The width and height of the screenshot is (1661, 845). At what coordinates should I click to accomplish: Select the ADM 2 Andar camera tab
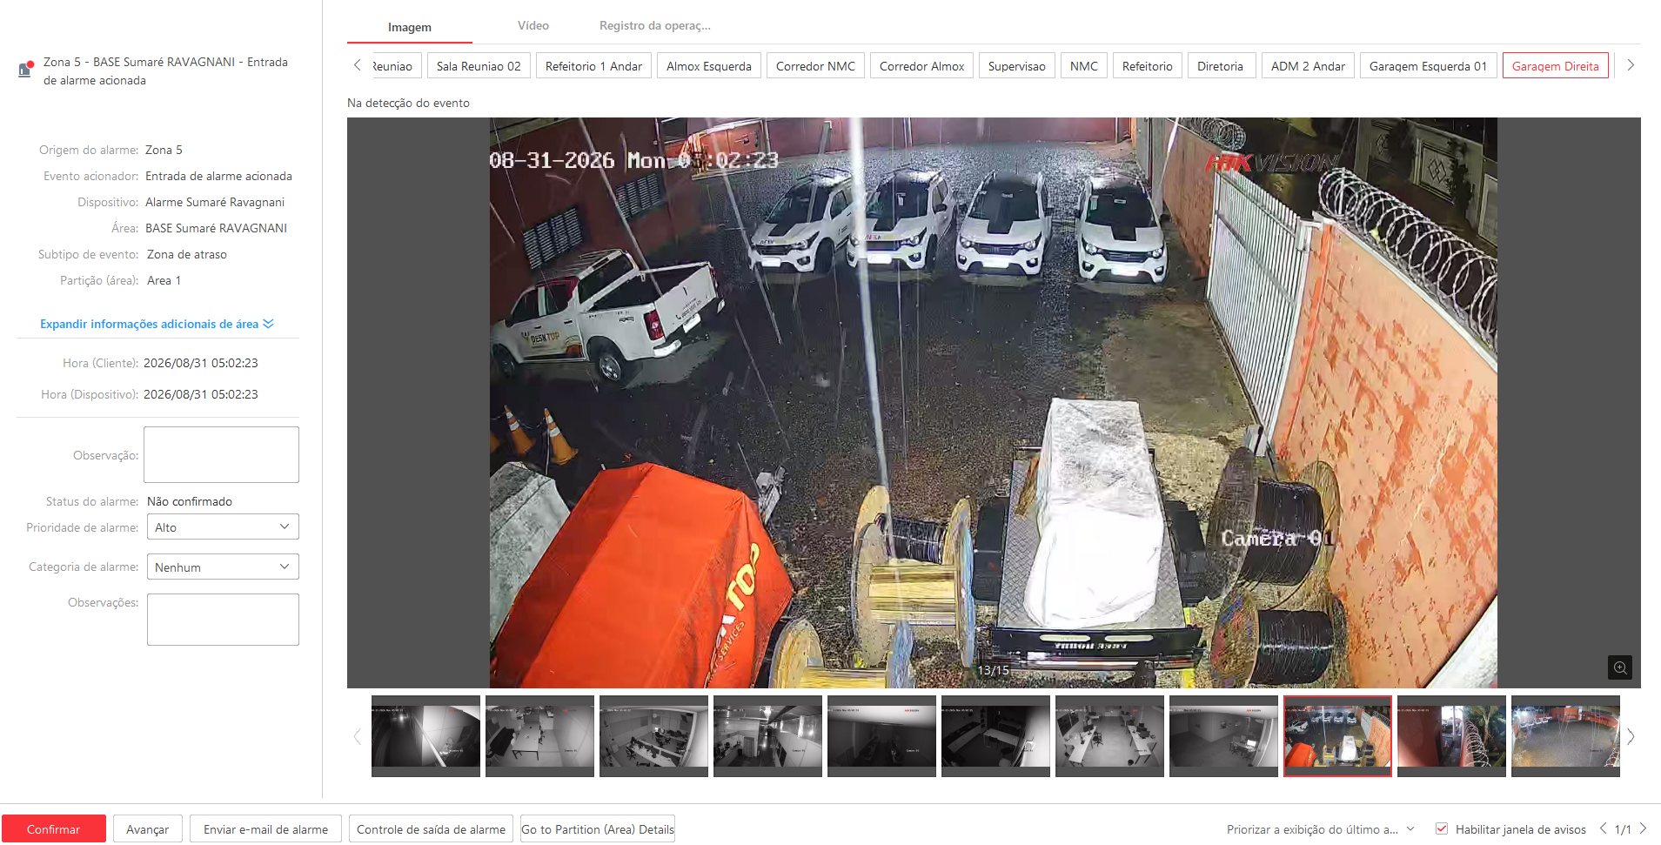point(1308,66)
